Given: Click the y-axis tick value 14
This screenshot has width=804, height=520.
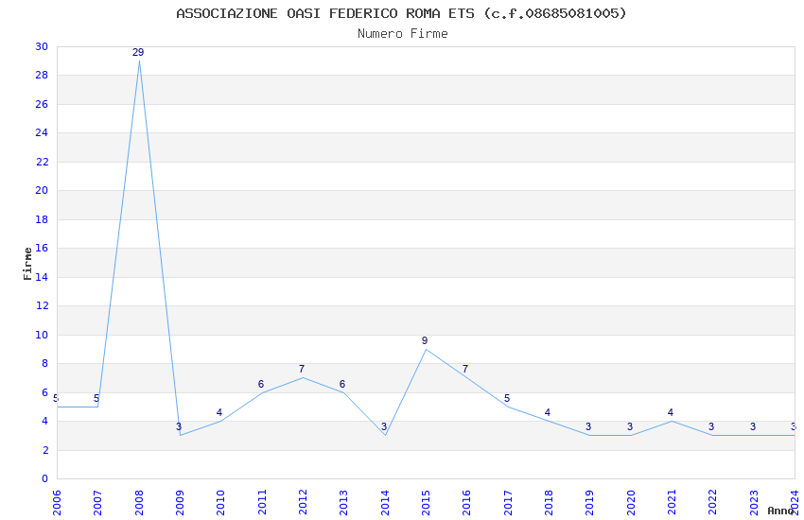Looking at the screenshot, I should [x=42, y=277].
